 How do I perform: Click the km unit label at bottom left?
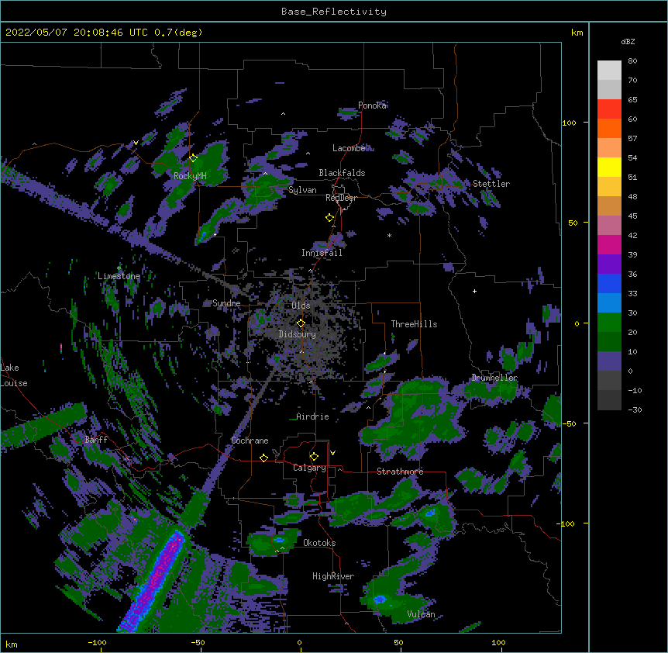click(x=12, y=644)
